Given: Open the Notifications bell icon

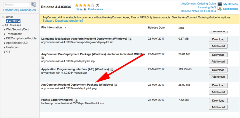Looking at the screenshot, I should coord(220,9).
